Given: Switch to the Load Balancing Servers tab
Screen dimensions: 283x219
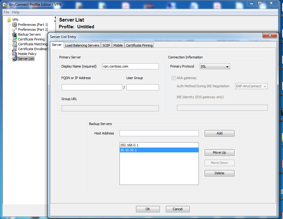Looking at the screenshot, I should pos(82,45).
